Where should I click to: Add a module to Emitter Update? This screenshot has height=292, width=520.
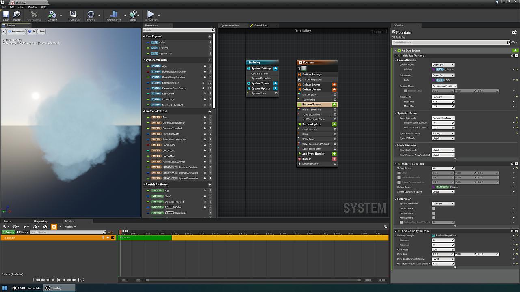[x=334, y=90]
